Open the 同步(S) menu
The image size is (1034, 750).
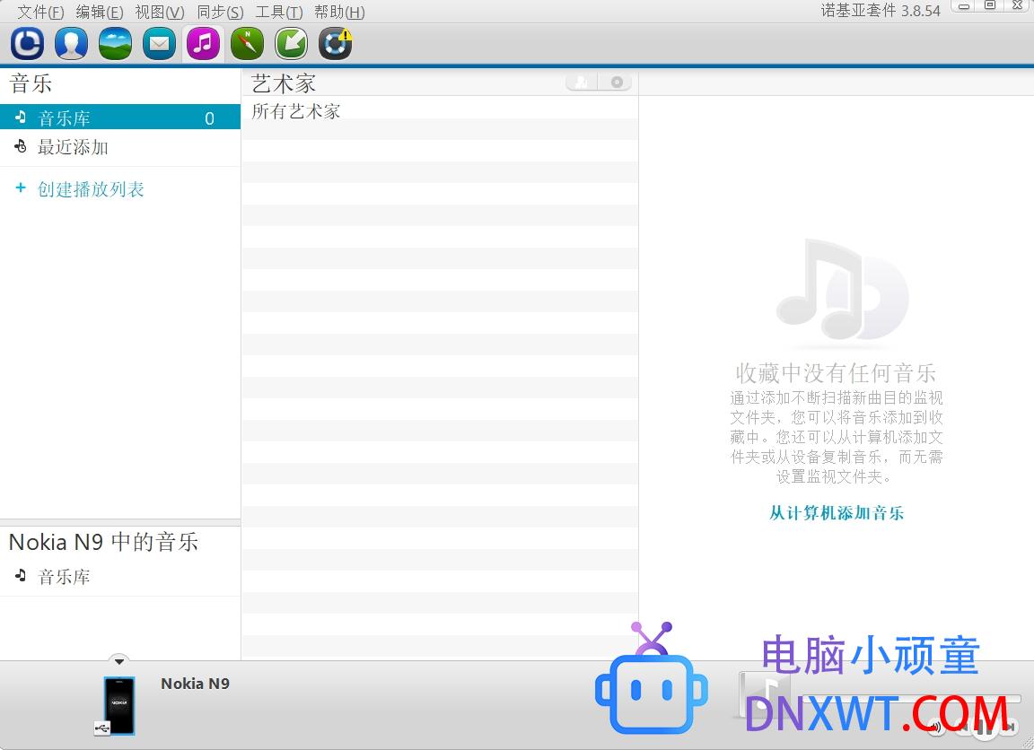pyautogui.click(x=220, y=12)
